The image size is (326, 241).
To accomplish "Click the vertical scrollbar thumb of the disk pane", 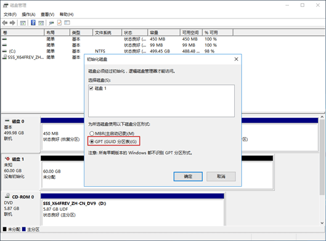I will click(x=322, y=157).
